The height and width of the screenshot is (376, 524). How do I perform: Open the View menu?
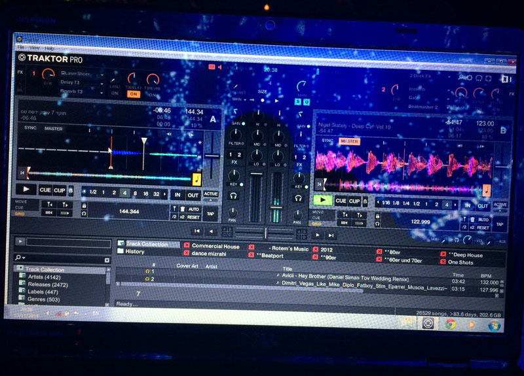click(34, 48)
